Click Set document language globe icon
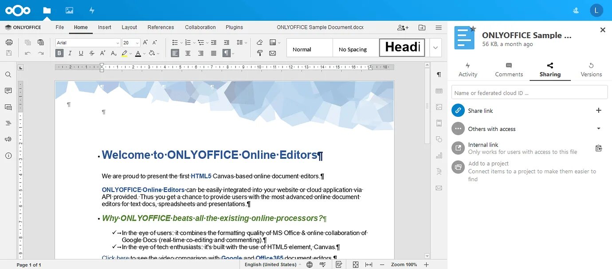This screenshot has width=612, height=269. point(310,265)
